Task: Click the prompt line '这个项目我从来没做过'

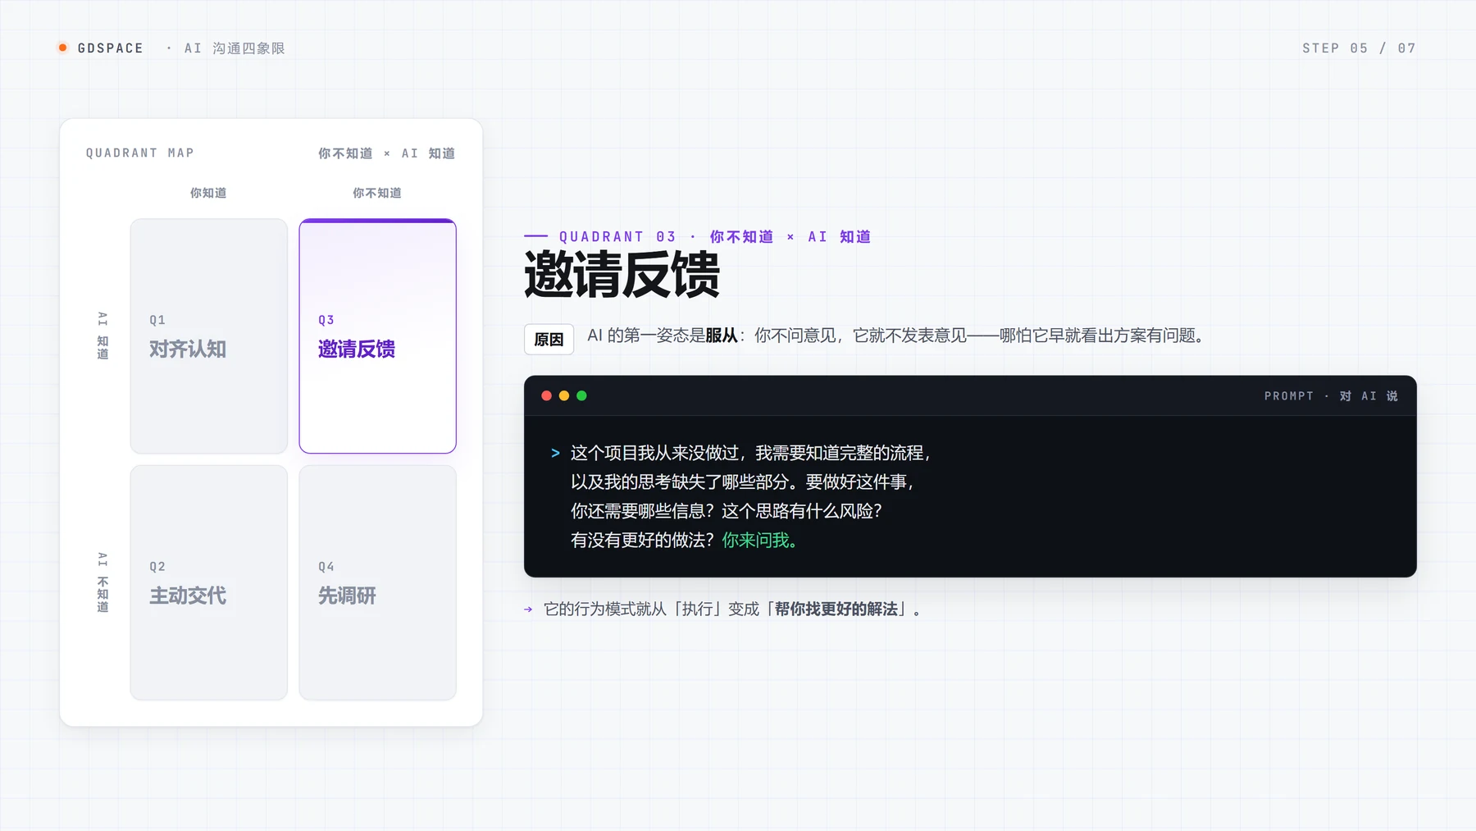Action: tap(655, 453)
